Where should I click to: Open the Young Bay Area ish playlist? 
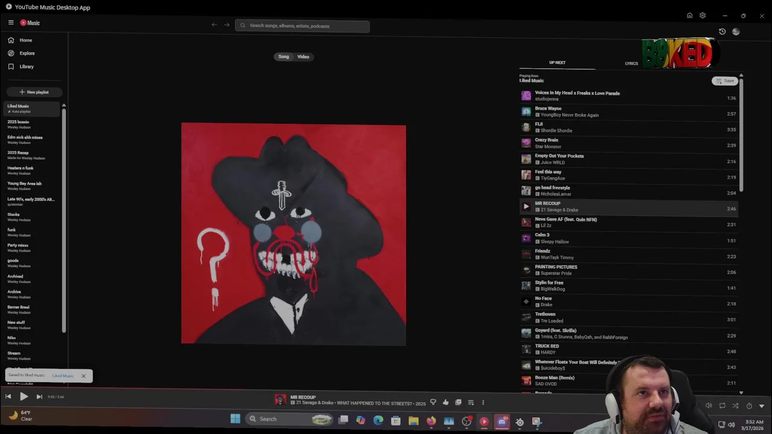(x=33, y=186)
